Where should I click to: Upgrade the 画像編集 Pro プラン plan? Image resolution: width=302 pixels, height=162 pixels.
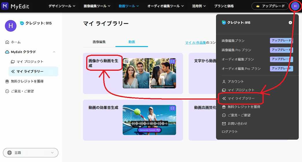click(281, 50)
